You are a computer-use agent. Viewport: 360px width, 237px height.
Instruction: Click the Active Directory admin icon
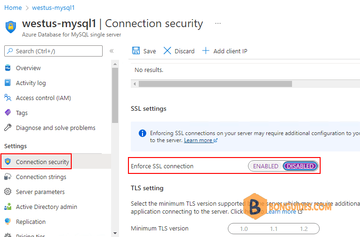point(8,207)
